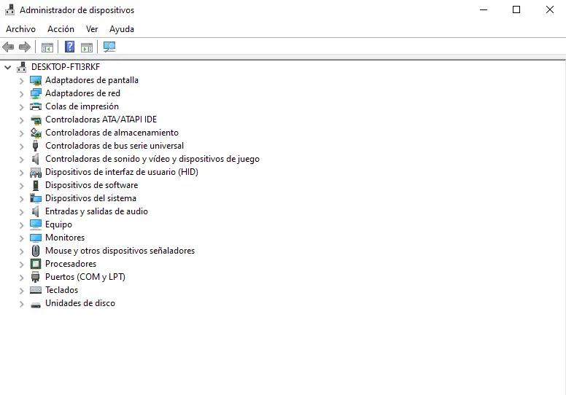Collapse the DESKTOP-FTI3RKF root node
The height and width of the screenshot is (395, 566).
(x=8, y=67)
